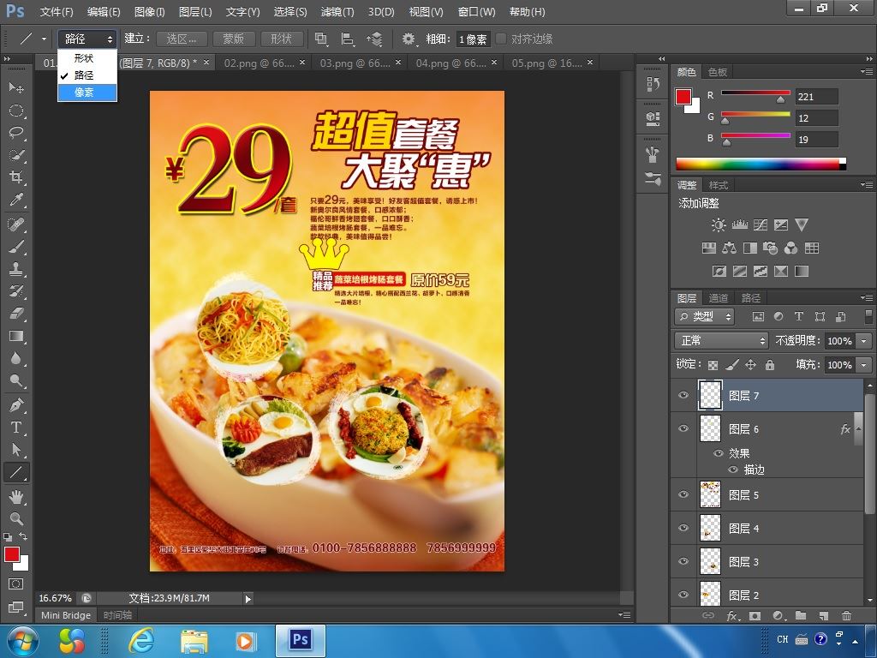Viewport: 877px width, 658px height.
Task: Select the Zoom tool
Action: pyautogui.click(x=16, y=518)
